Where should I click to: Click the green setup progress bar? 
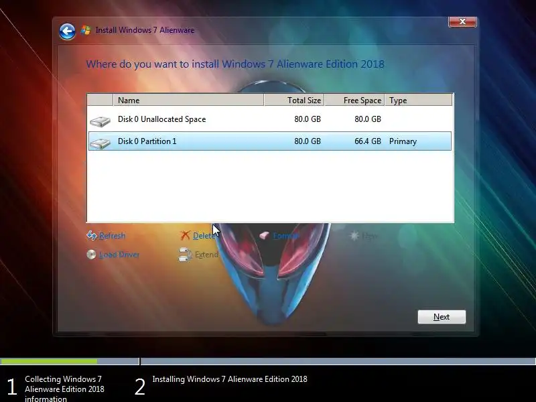48,361
